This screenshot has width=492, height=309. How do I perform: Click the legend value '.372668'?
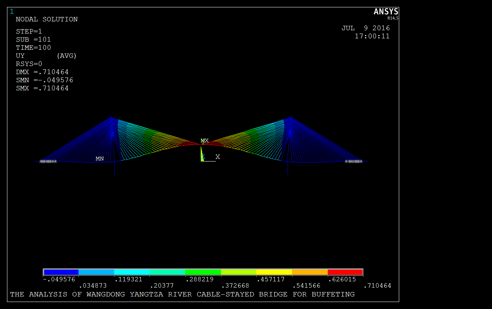coord(235,286)
